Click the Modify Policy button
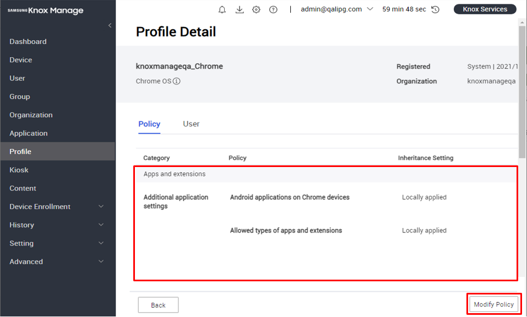 point(493,304)
